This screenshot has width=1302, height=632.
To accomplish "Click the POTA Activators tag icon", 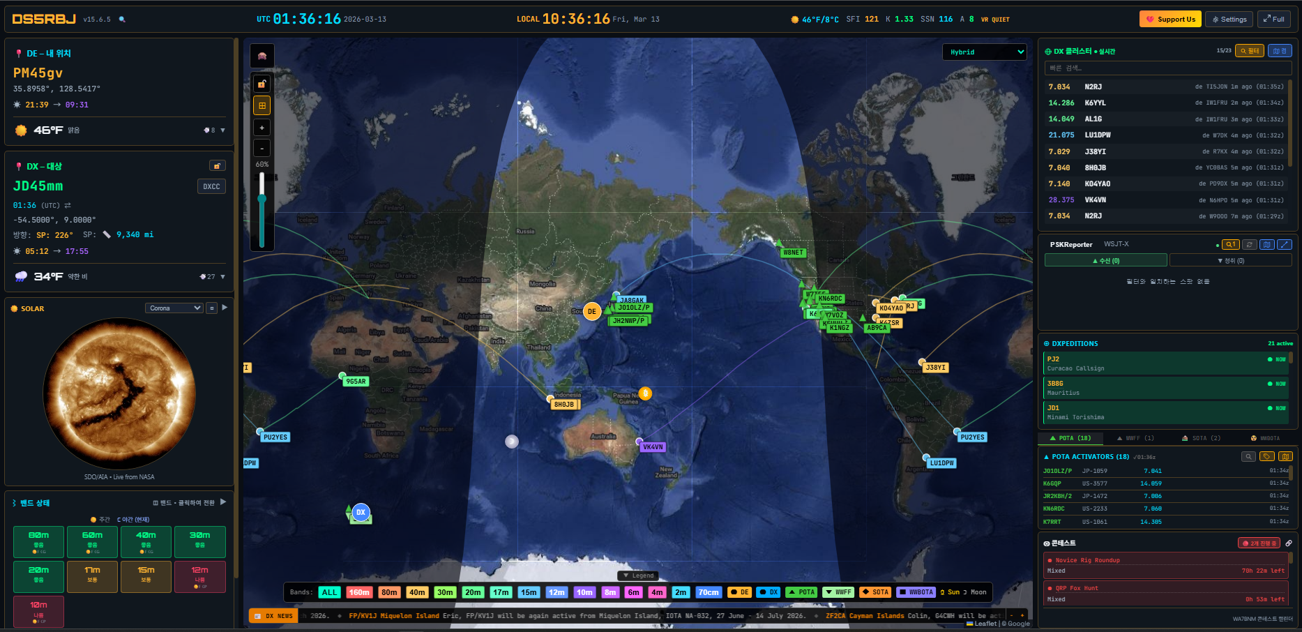I will coord(1267,457).
